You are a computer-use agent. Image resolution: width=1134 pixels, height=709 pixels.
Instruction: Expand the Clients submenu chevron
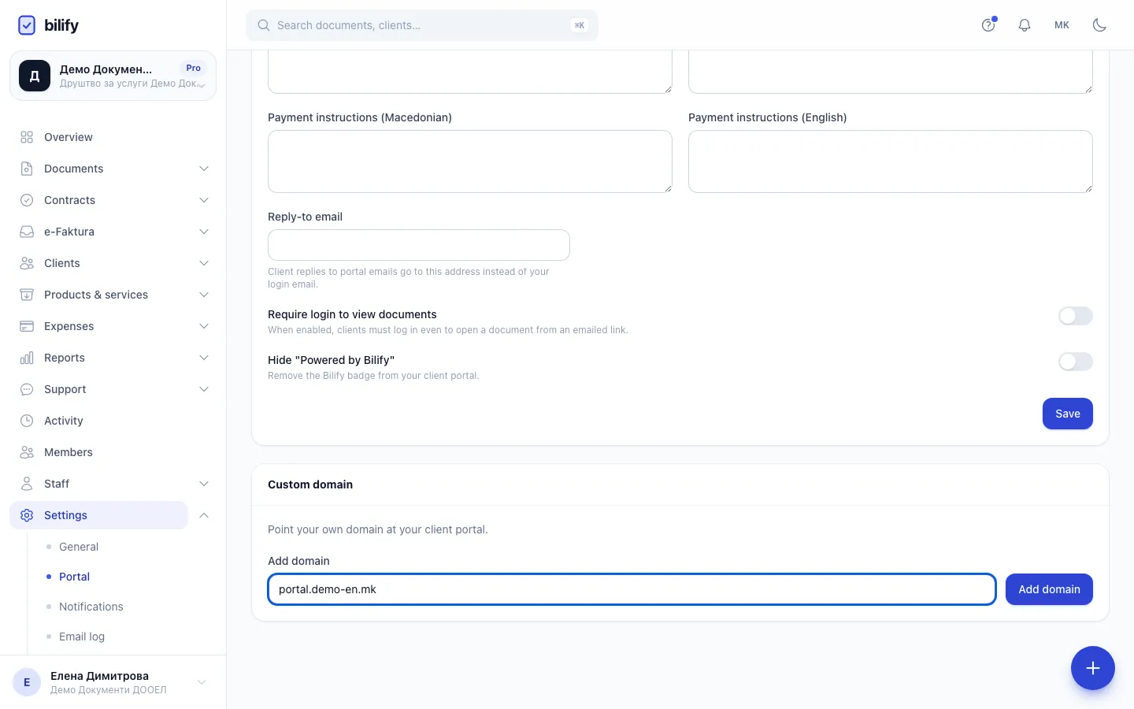click(204, 263)
